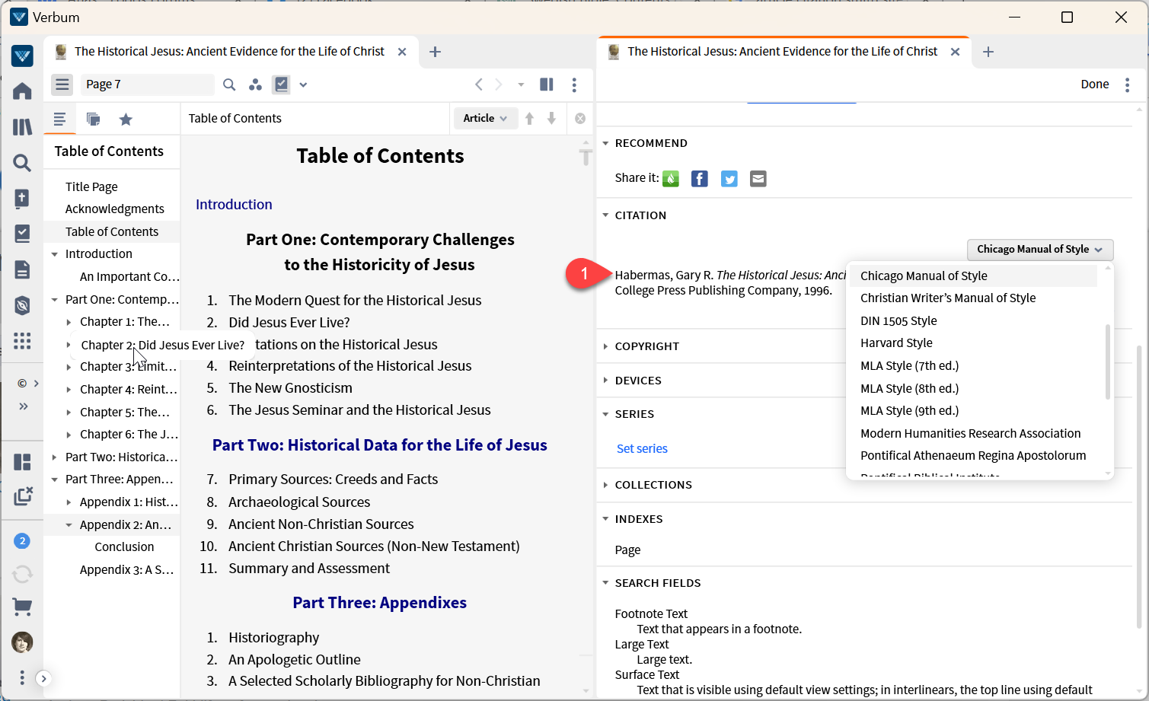The image size is (1149, 701).
Task: Share the citation by email
Action: coord(758,178)
